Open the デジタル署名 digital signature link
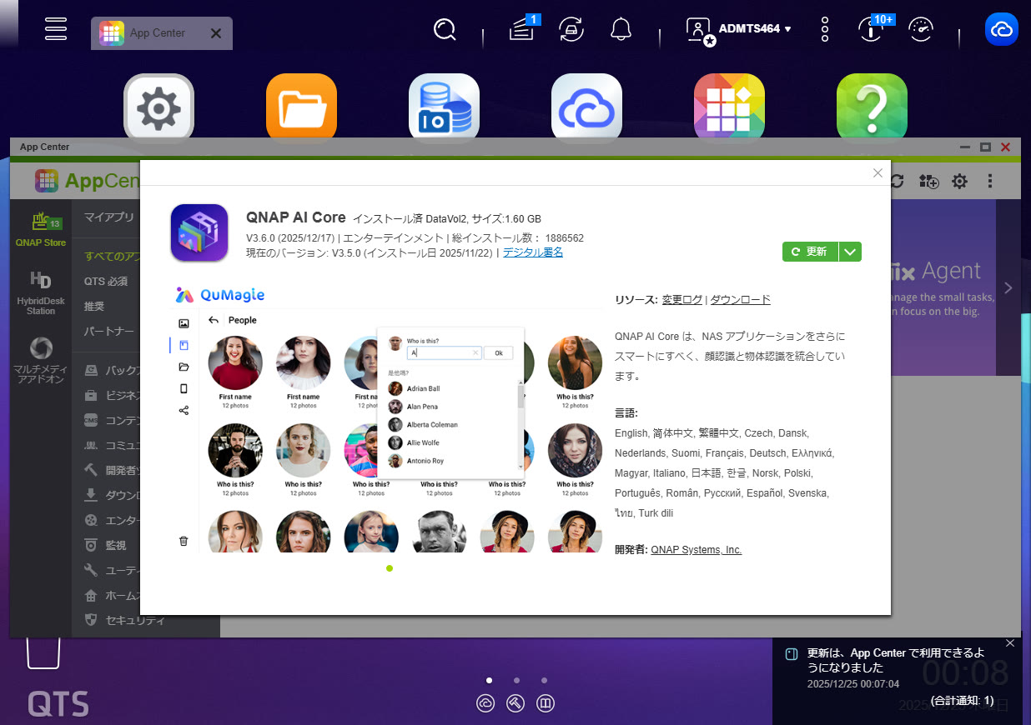This screenshot has width=1031, height=725. [x=532, y=252]
